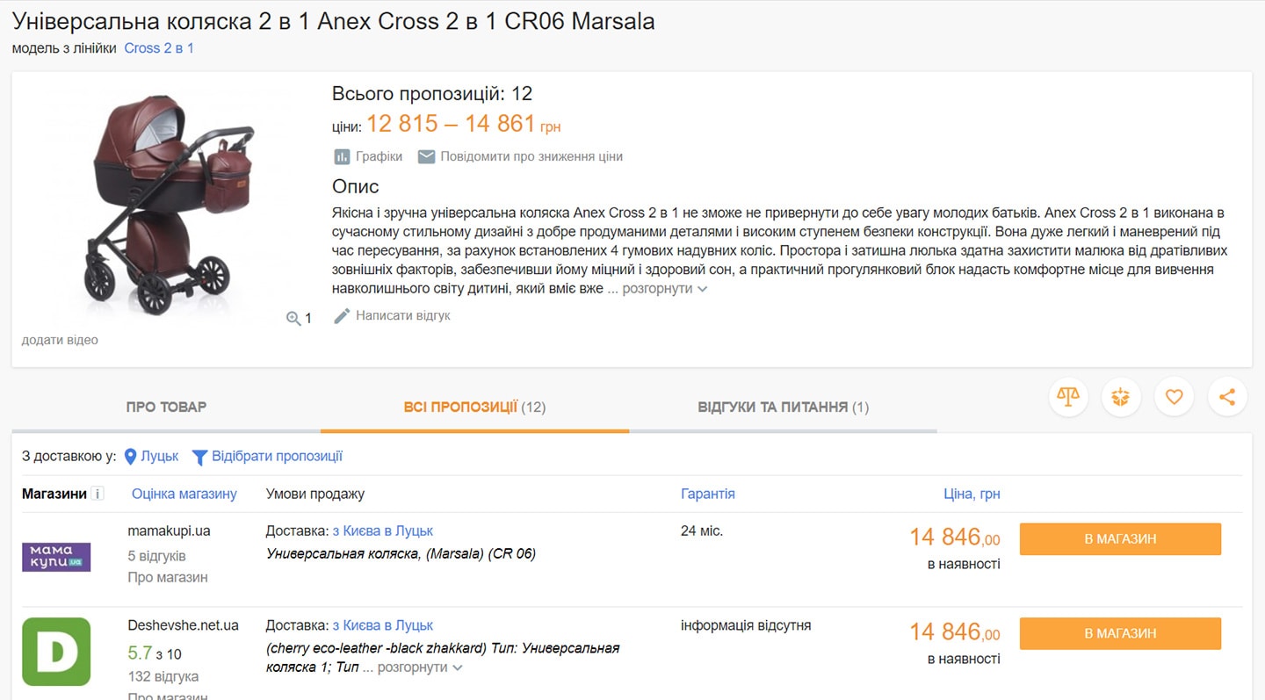Open the Графіки price charts link
The width and height of the screenshot is (1265, 700).
tap(379, 156)
